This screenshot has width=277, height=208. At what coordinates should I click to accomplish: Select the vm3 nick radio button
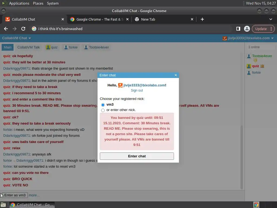coord(103,105)
